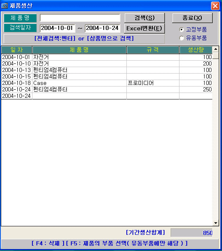The height and width of the screenshot is (251, 222).
Task: Select the Case row dated 2004-10-18
Action: click(x=107, y=83)
